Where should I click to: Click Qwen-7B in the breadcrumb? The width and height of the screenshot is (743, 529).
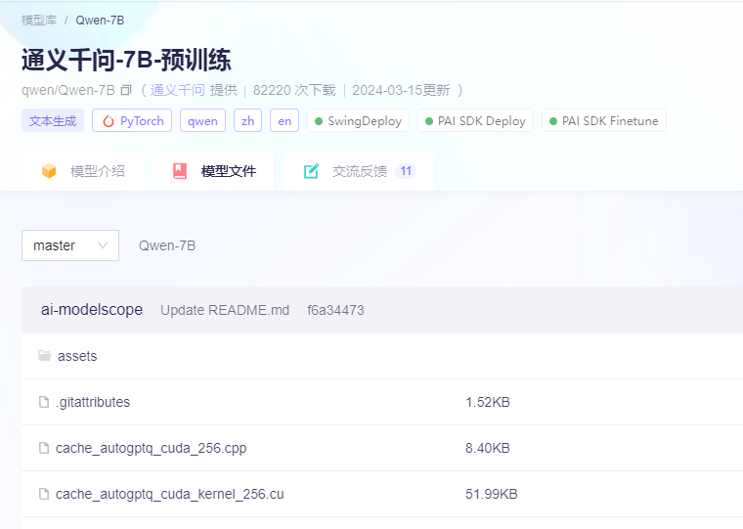[100, 21]
